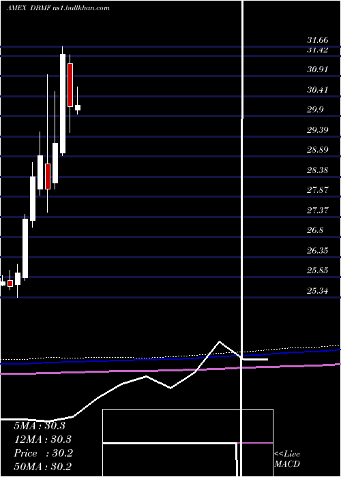Click the '5MA : 30.3' reading
This screenshot has height=477, width=341.
(40, 426)
